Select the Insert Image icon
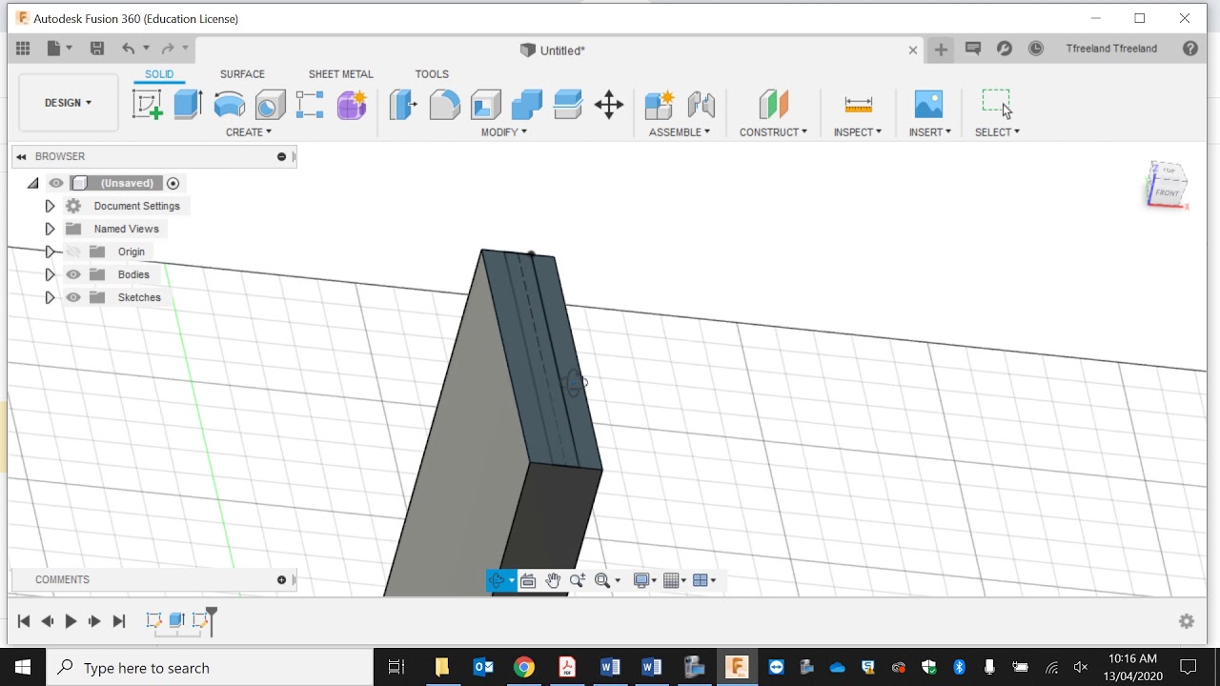The width and height of the screenshot is (1220, 686). 928,104
